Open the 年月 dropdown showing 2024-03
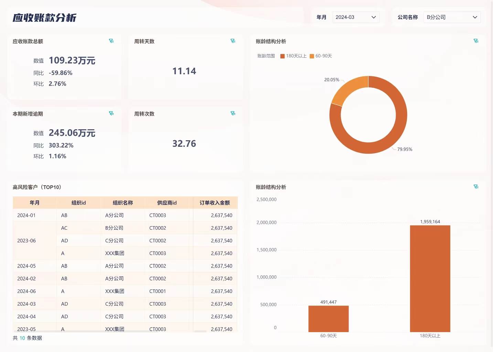 (x=355, y=17)
